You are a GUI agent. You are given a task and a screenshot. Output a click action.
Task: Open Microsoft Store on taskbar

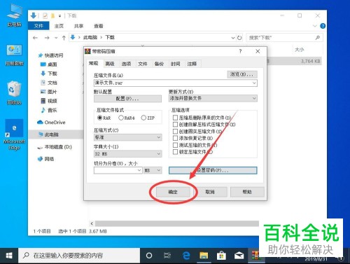[x=221, y=256]
